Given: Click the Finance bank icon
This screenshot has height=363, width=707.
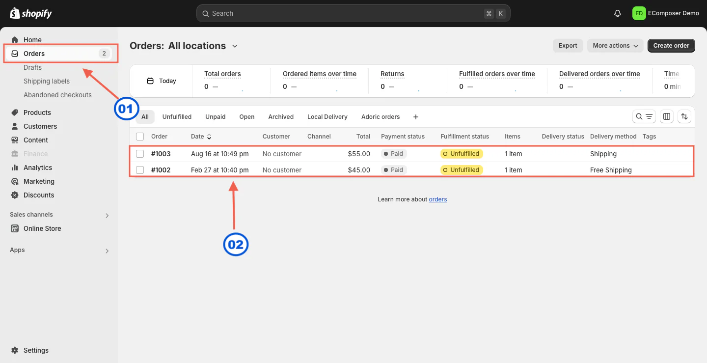Looking at the screenshot, I should pos(15,154).
